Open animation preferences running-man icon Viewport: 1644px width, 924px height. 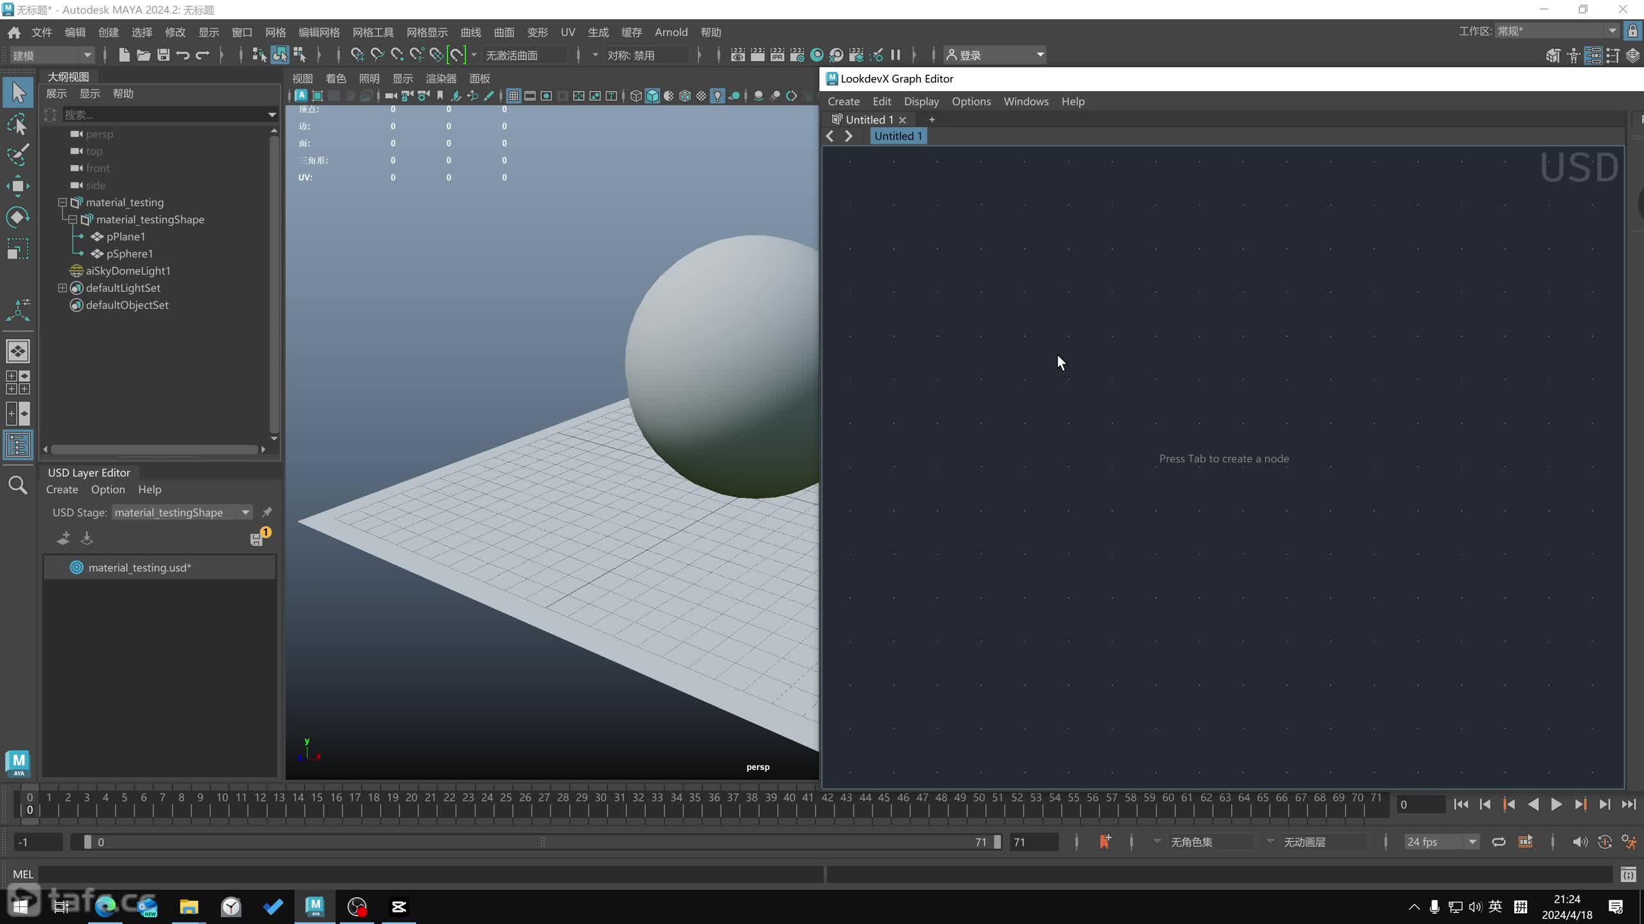[1629, 842]
